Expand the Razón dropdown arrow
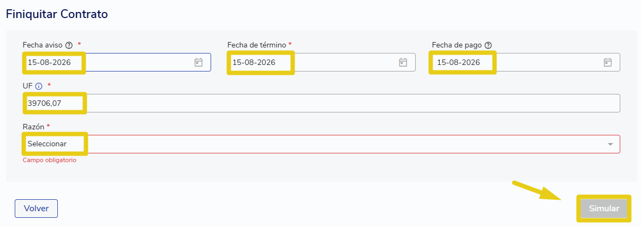The height and width of the screenshot is (226, 641). 610,144
